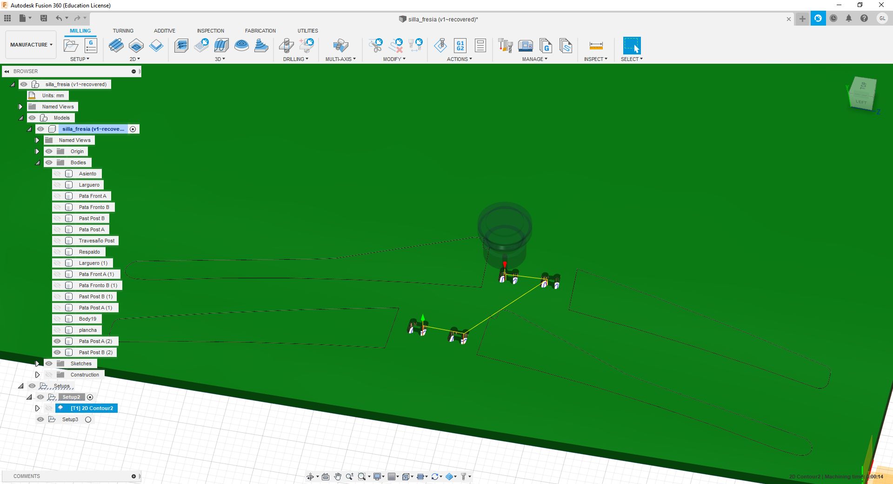Image resolution: width=893 pixels, height=484 pixels.
Task: Expand the Sketches folder in browser
Action: 38,363
